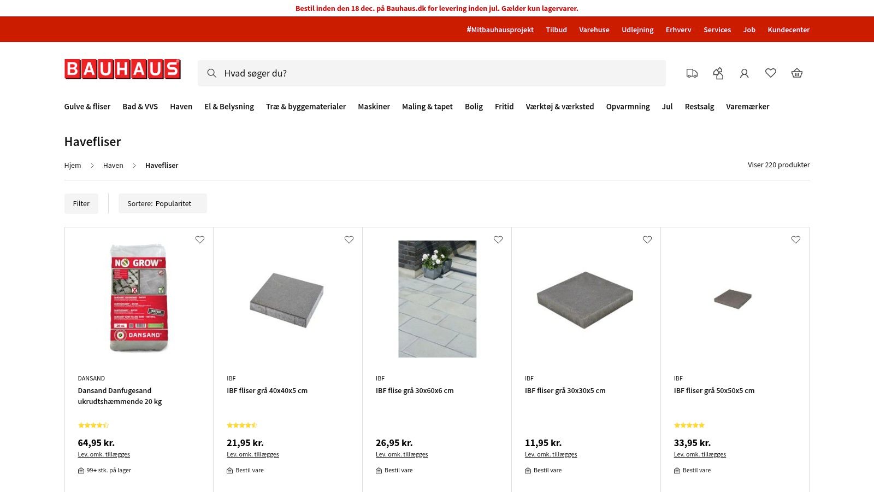Open the Job link
The height and width of the screenshot is (492, 874).
coord(749,30)
